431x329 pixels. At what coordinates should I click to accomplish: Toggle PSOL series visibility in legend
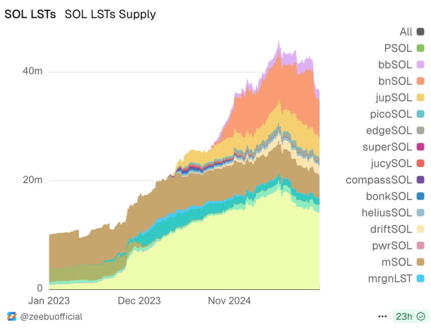pos(420,49)
